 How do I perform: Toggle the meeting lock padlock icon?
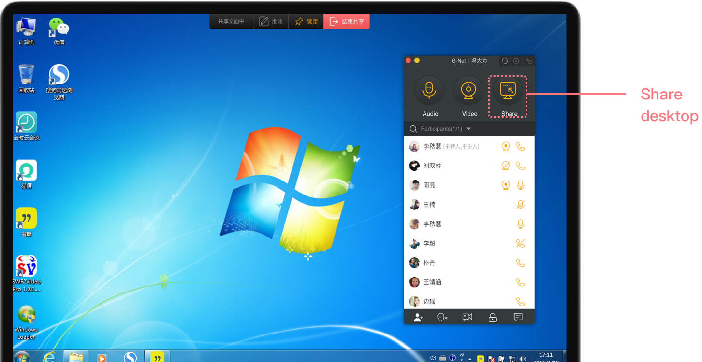pyautogui.click(x=492, y=317)
